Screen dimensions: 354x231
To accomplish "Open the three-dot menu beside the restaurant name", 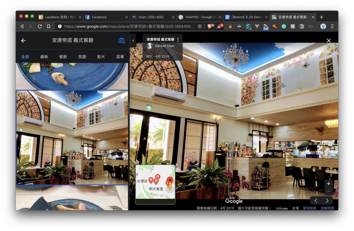I will coord(178,40).
